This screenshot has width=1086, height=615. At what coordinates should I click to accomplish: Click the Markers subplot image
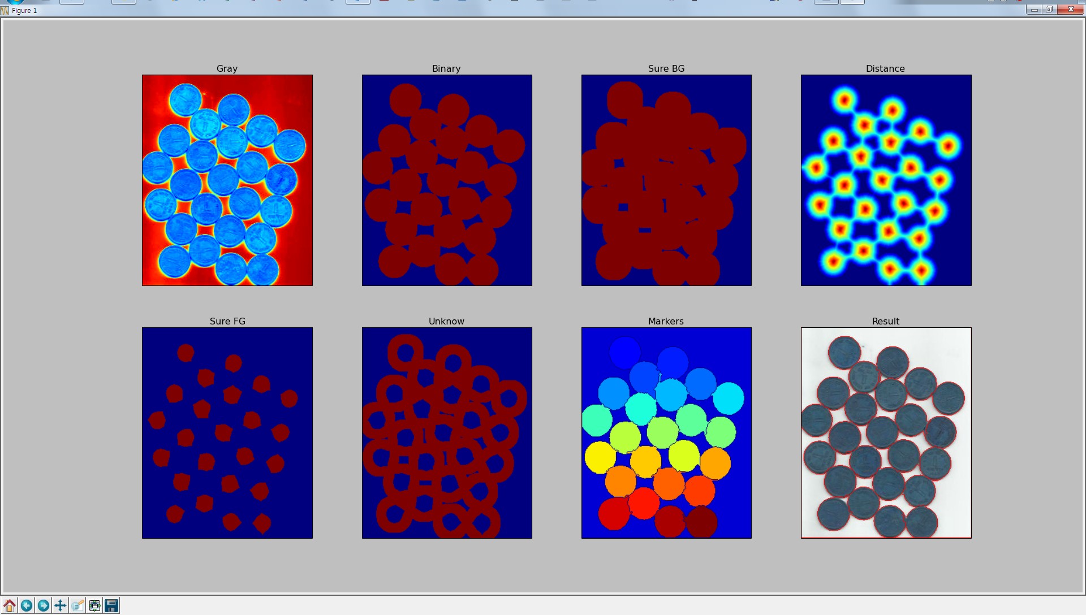pos(666,433)
